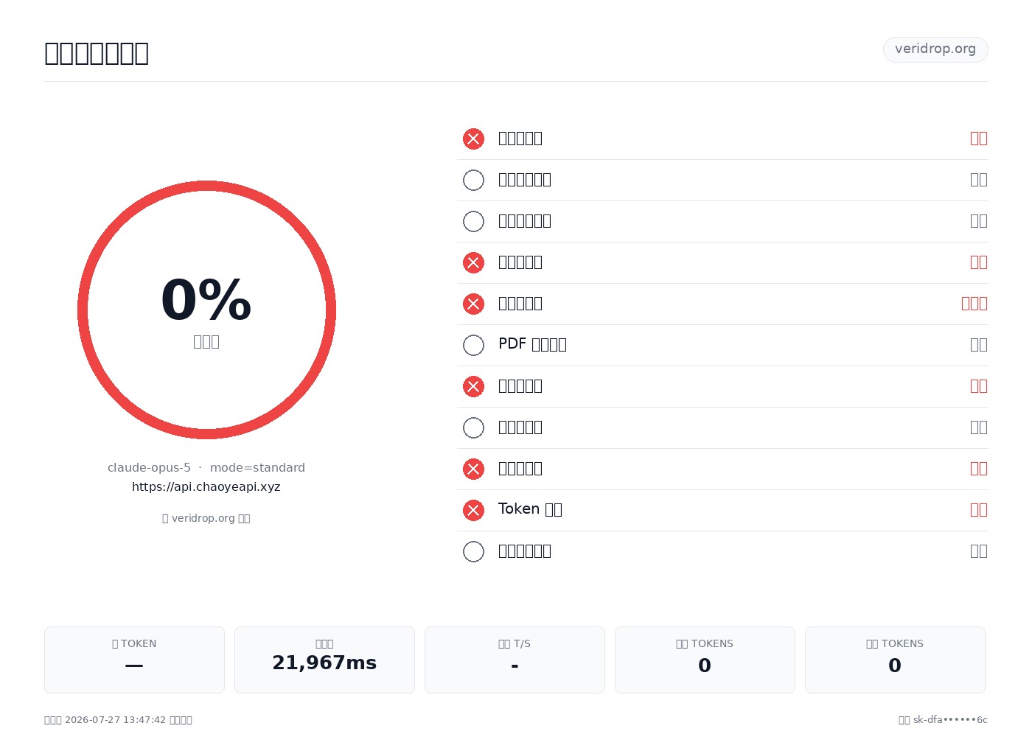Image resolution: width=1032 pixels, height=737 pixels.
Task: Click the red X beside the three-character red status
Action: (473, 304)
